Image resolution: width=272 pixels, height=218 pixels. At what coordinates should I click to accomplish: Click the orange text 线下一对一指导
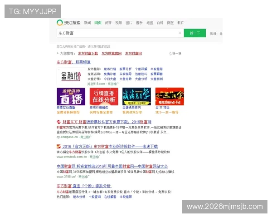click(x=167, y=112)
